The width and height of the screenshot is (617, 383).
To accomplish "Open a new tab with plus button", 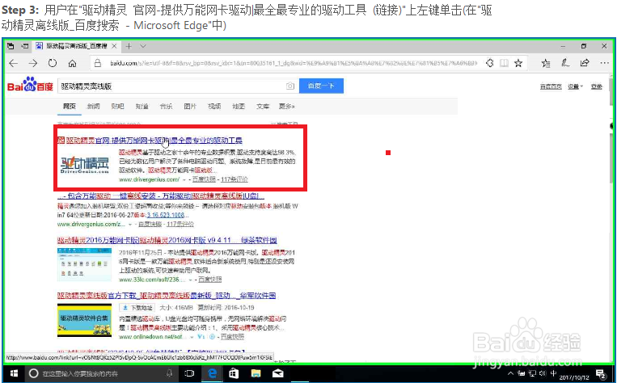I will point(129,46).
